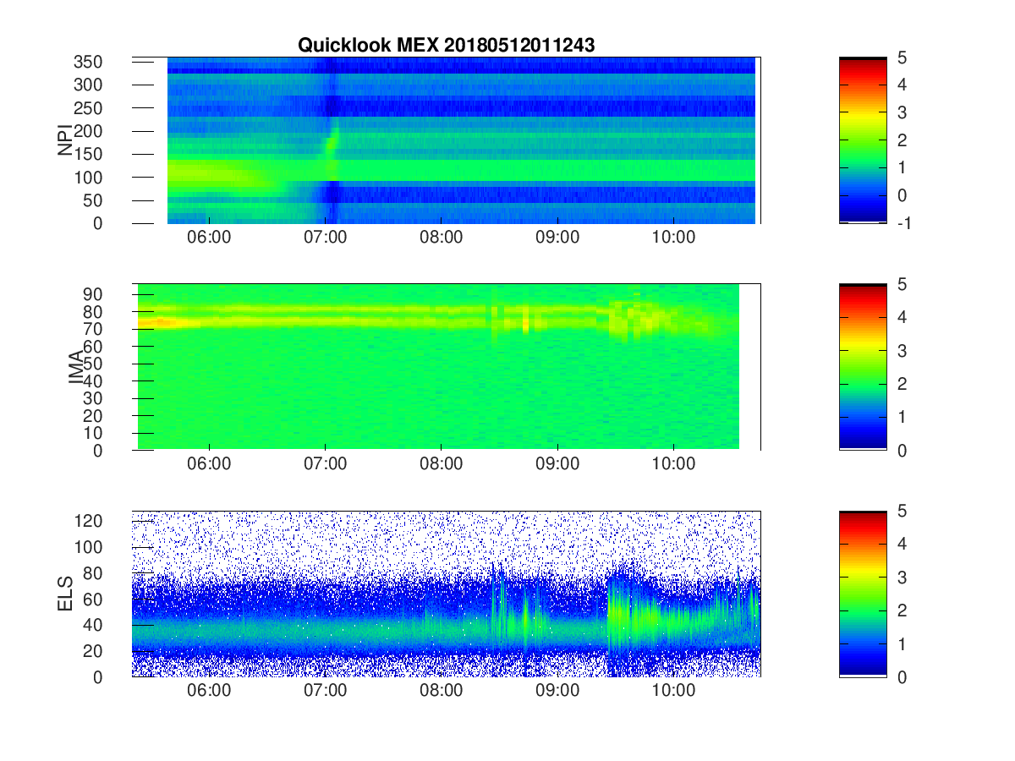Click the 2 label on ELS colorbar

pos(902,610)
